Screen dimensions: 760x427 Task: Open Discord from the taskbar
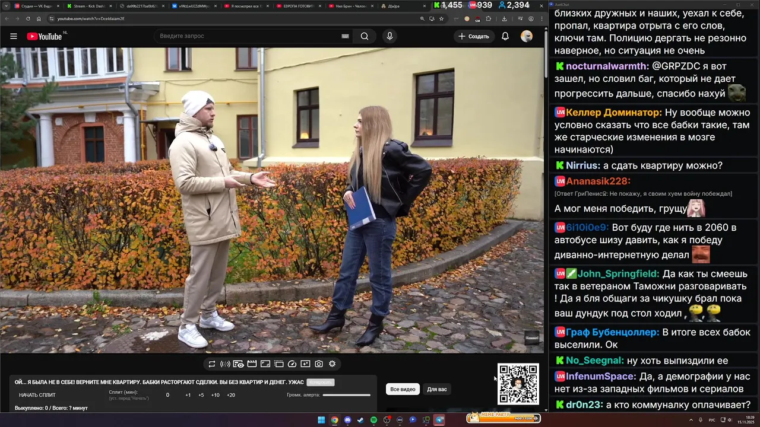pyautogui.click(x=347, y=420)
